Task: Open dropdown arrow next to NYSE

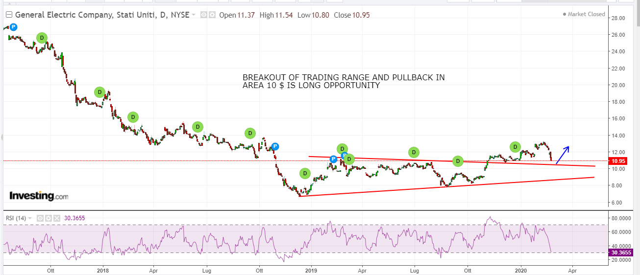Action: tap(194, 15)
